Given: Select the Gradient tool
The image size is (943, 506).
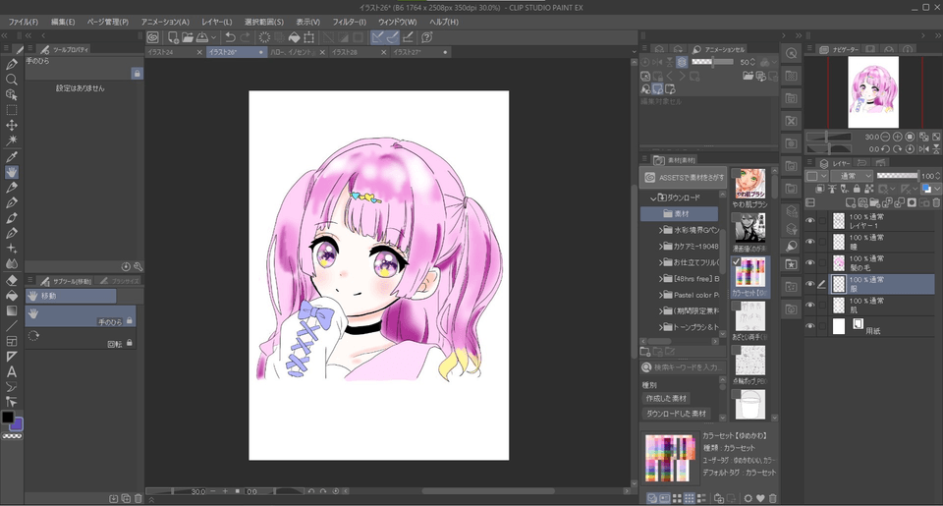Looking at the screenshot, I should [x=12, y=310].
